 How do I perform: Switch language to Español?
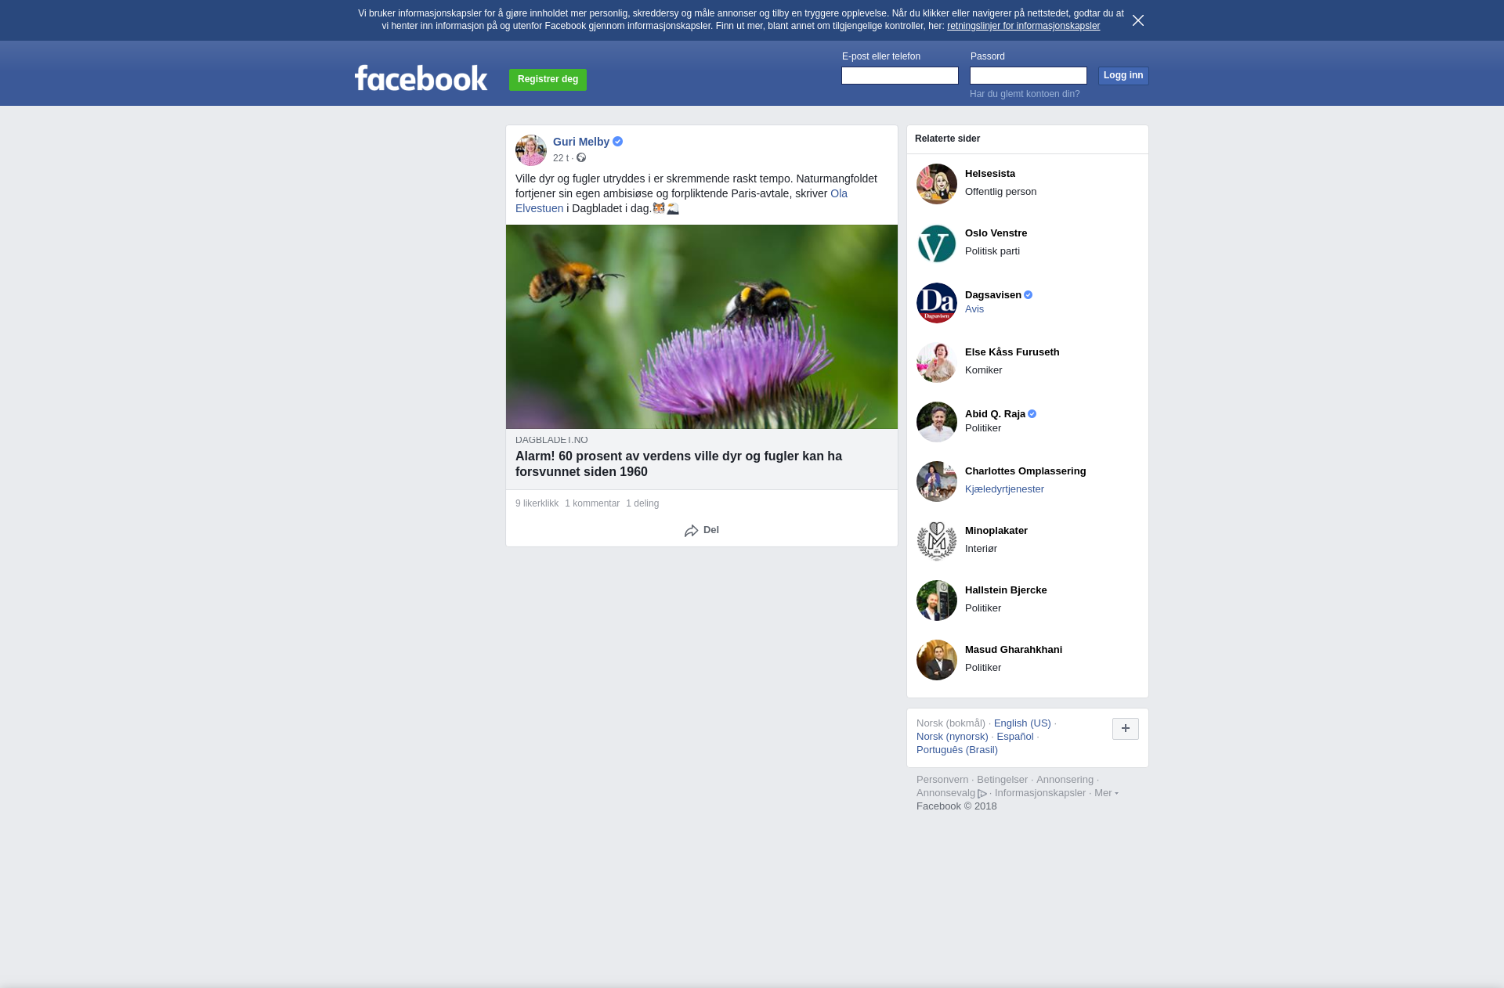click(1015, 737)
